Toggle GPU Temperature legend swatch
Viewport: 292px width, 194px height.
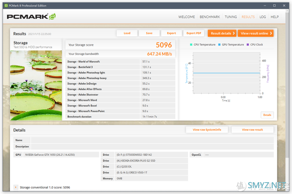click(x=219, y=45)
